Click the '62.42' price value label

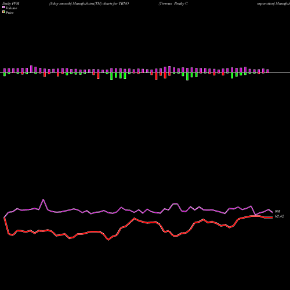(279, 216)
